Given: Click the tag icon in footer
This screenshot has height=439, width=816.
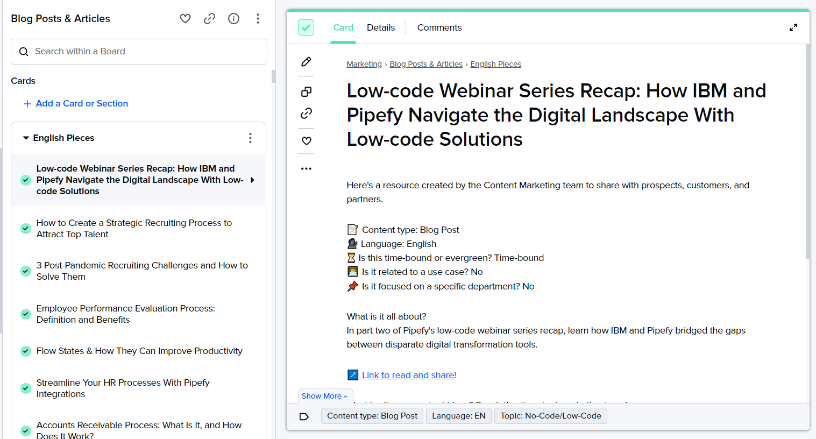Looking at the screenshot, I should tap(304, 416).
